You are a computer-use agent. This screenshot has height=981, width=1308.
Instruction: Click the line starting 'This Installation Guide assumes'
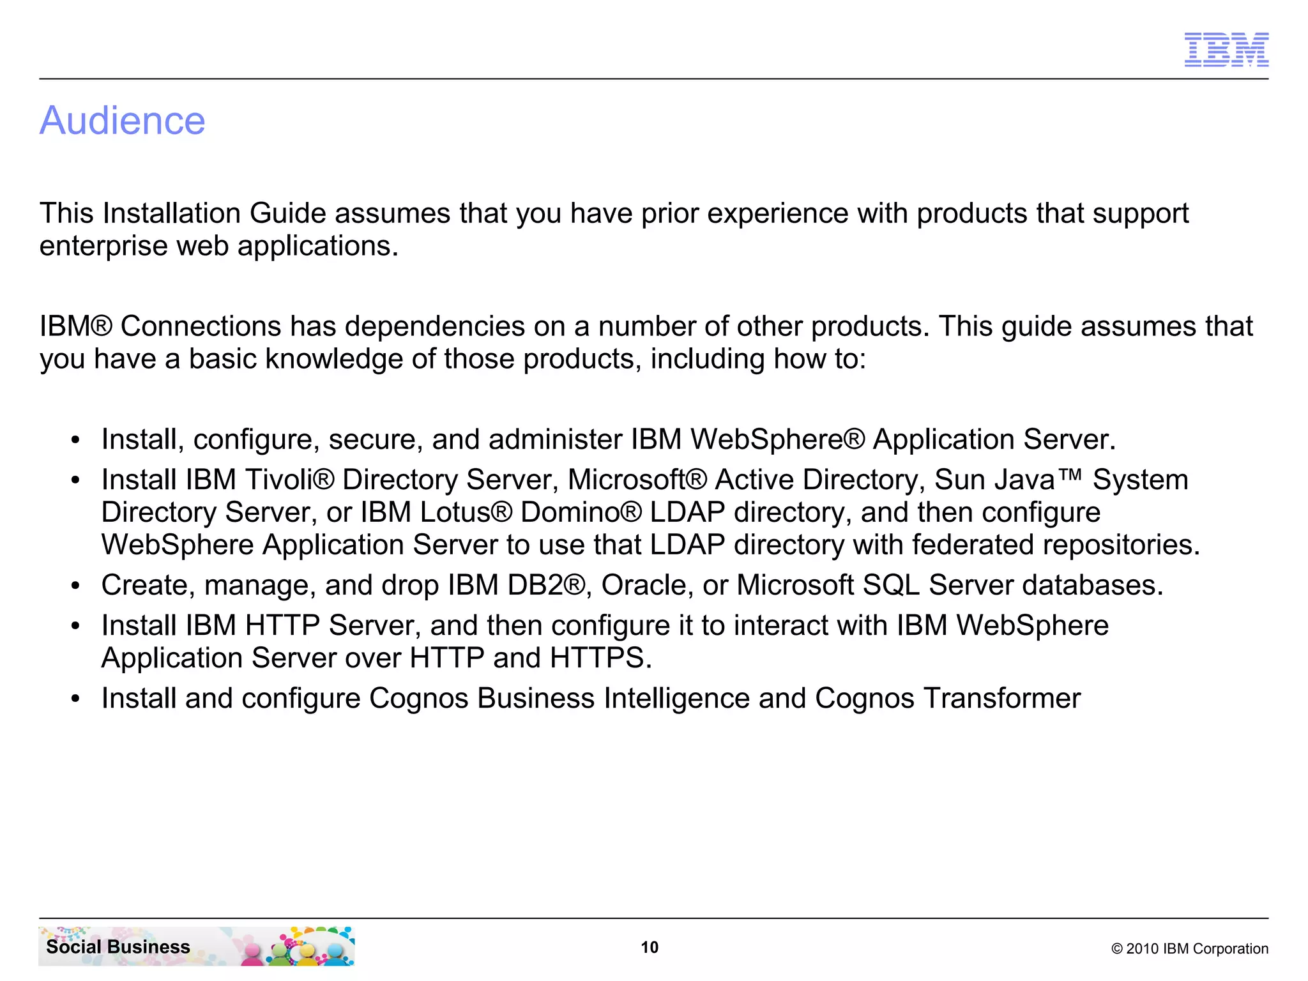pyautogui.click(x=614, y=214)
